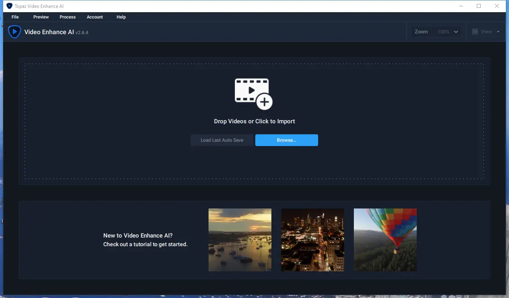Image resolution: width=509 pixels, height=298 pixels.
Task: Click the 'New to Video Enhance AI?' text
Action: (138, 236)
